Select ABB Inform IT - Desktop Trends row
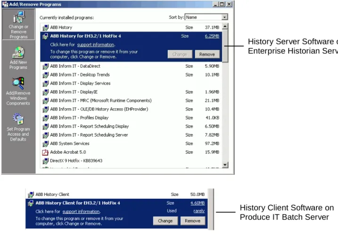The width and height of the screenshot is (338, 235). tap(131, 75)
